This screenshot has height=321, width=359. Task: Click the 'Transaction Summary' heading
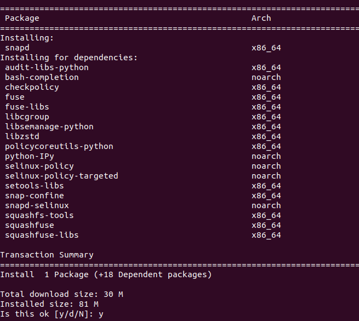pyautogui.click(x=47, y=255)
